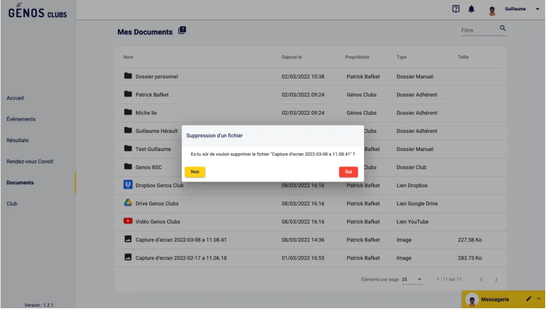Image resolution: width=547 pixels, height=310 pixels.
Task: Click the Filtre input field
Action: [x=478, y=30]
